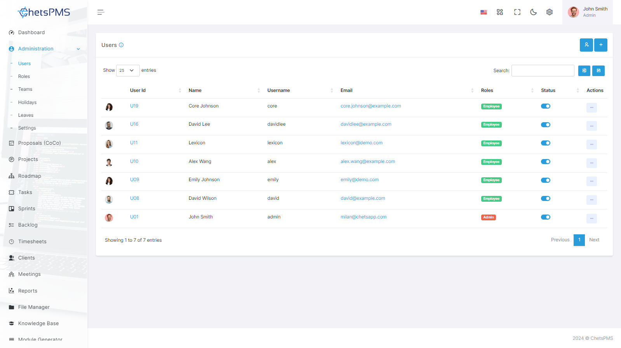Click the Next pagination button

(x=594, y=240)
